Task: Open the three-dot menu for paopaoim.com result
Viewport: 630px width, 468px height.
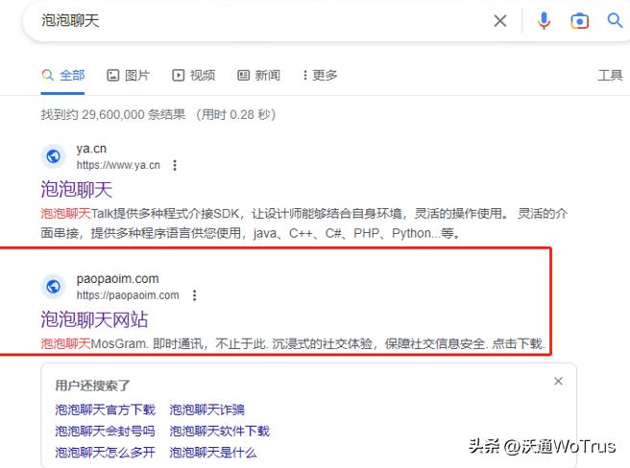Action: [x=194, y=295]
